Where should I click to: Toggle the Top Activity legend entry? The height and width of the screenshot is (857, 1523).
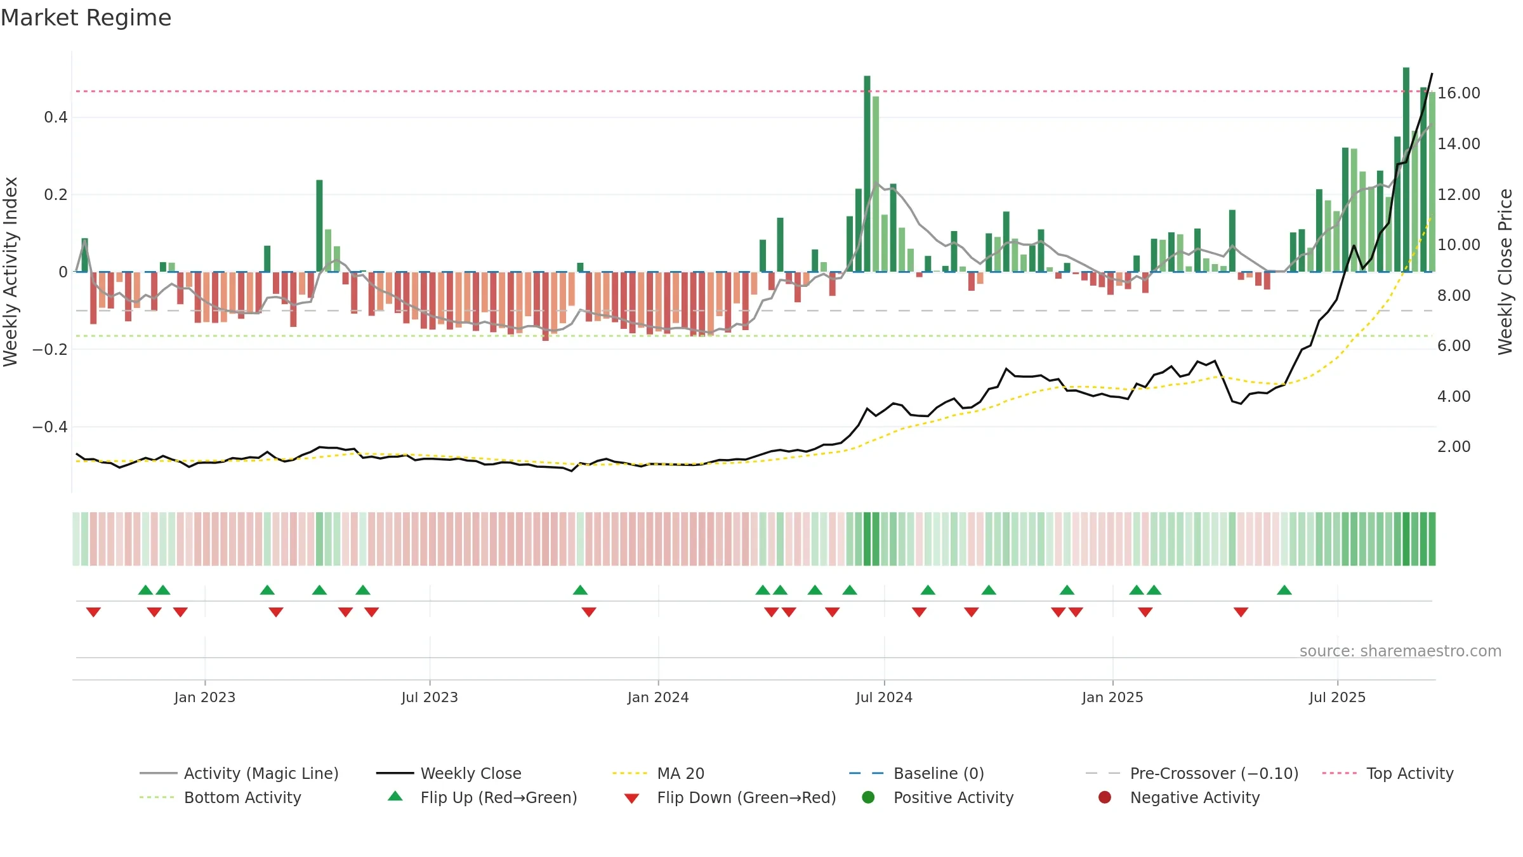coord(1388,773)
